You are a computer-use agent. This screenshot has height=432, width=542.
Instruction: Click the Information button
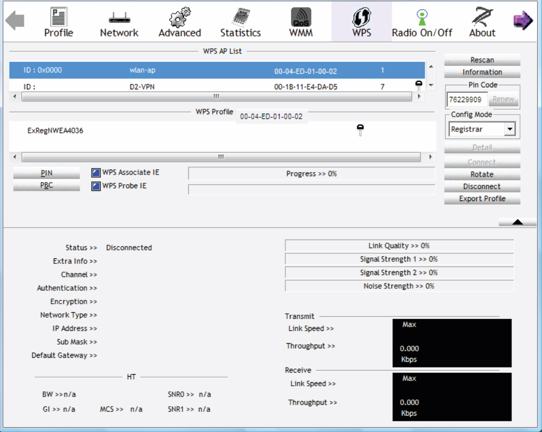(x=482, y=72)
